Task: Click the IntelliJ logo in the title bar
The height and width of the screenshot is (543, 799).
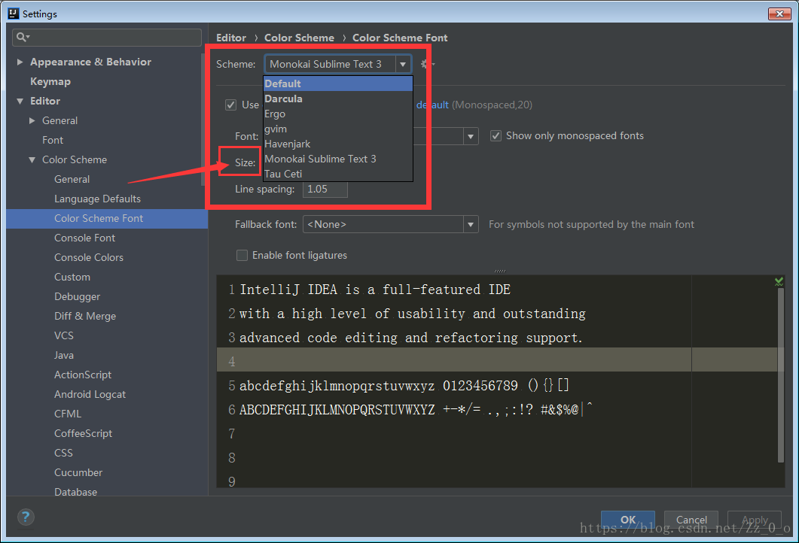Action: (14, 14)
